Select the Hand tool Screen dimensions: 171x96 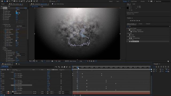coord(7,1)
